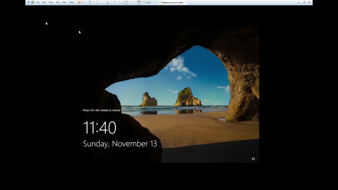Image resolution: width=338 pixels, height=190 pixels.
Task: Close the VMware Workstation window
Action: pyautogui.click(x=309, y=2)
